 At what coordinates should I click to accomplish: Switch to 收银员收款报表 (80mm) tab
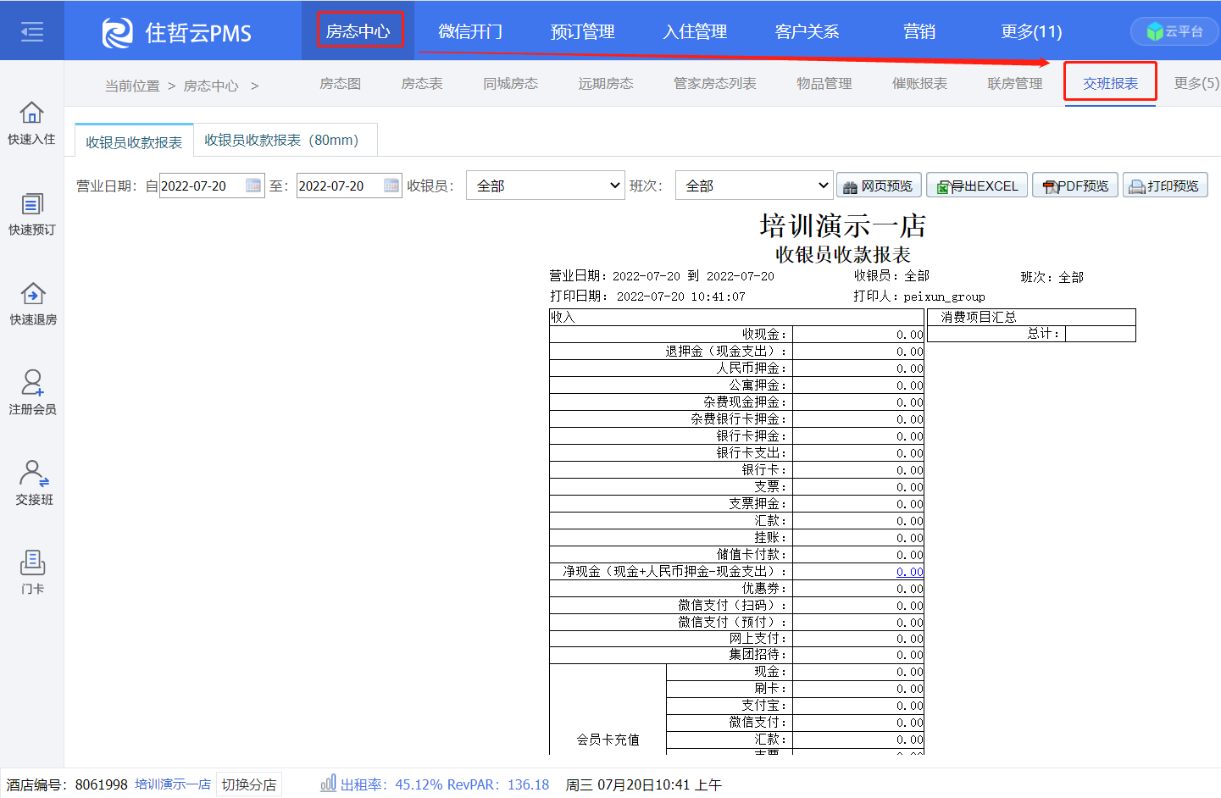coord(285,141)
